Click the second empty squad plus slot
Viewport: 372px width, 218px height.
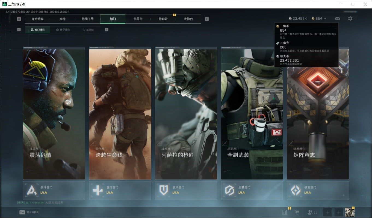339,212
